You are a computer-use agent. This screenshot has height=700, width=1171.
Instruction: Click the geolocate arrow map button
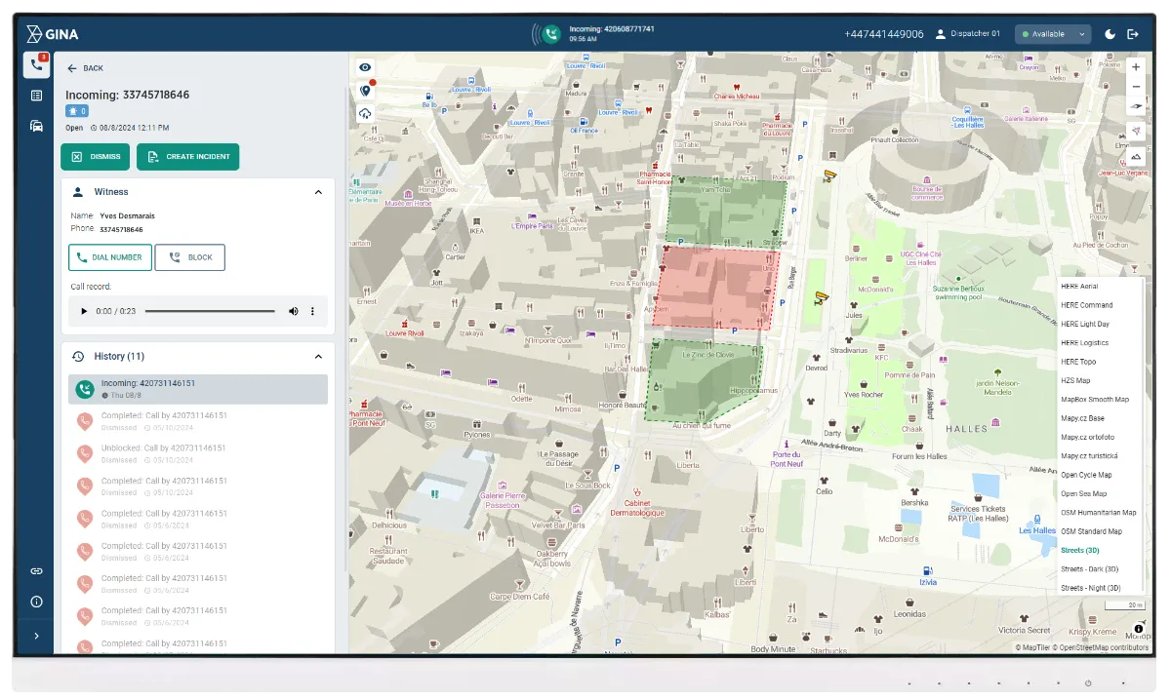point(1136,132)
